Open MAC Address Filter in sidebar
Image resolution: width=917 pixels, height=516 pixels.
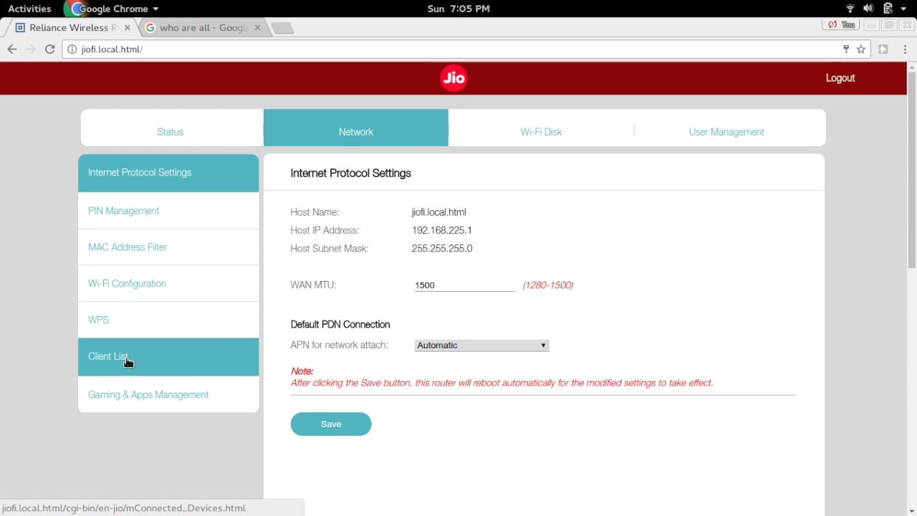128,247
